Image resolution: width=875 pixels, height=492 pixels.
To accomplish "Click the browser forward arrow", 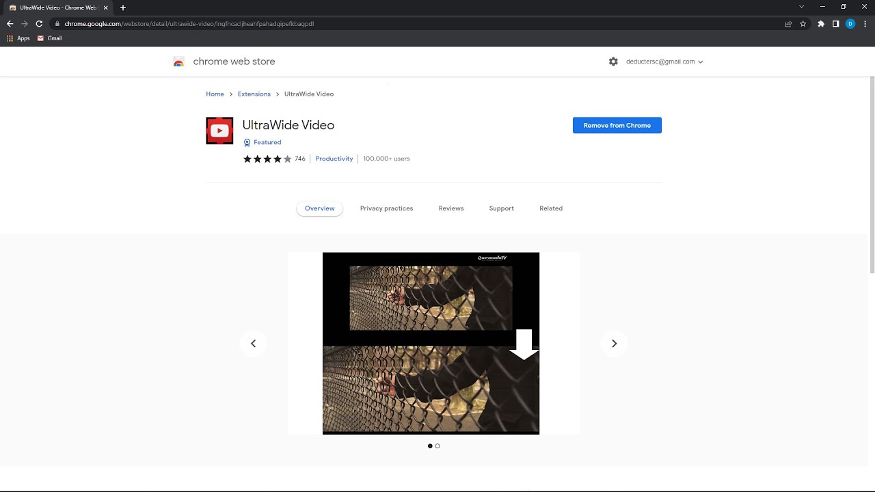I will point(25,23).
